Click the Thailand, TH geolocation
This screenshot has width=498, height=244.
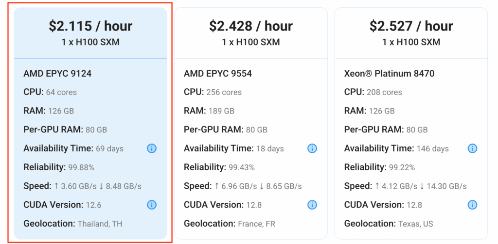pyautogui.click(x=100, y=224)
